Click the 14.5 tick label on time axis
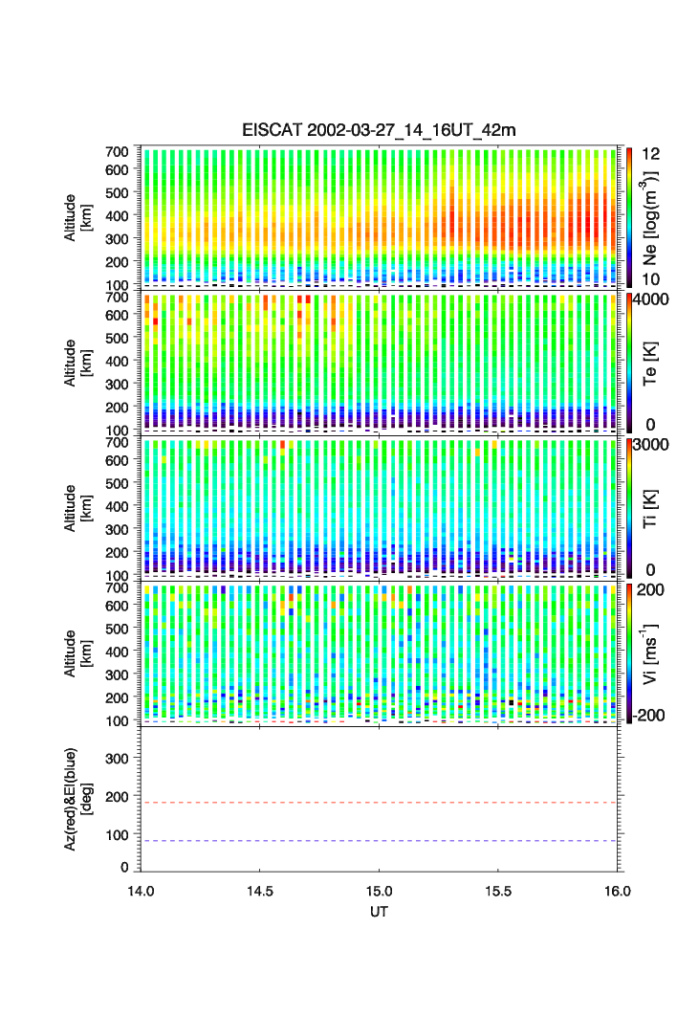Screen dimensions: 677x1017 click(260, 891)
